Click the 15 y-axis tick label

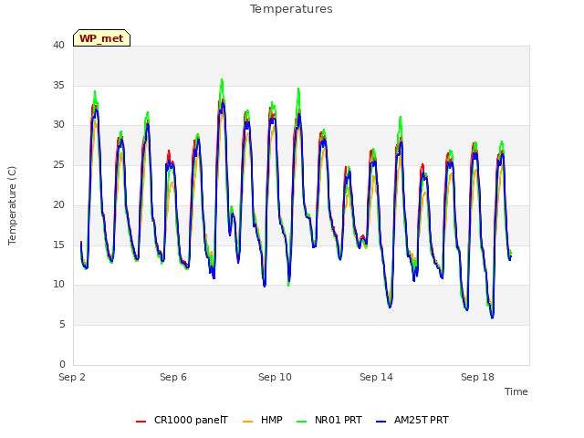click(x=58, y=245)
